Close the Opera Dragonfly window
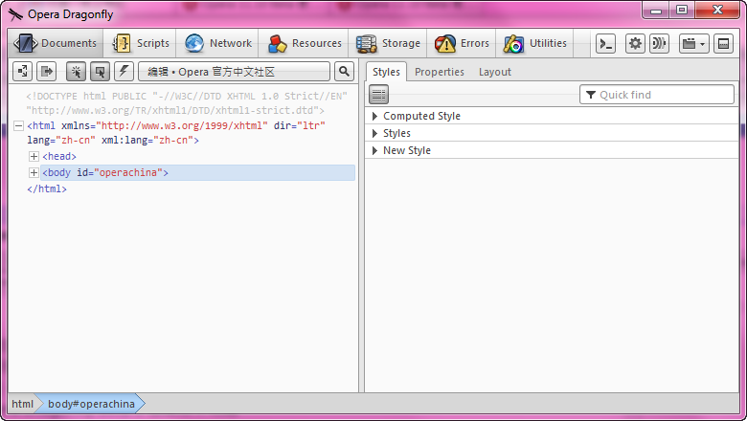 click(717, 11)
